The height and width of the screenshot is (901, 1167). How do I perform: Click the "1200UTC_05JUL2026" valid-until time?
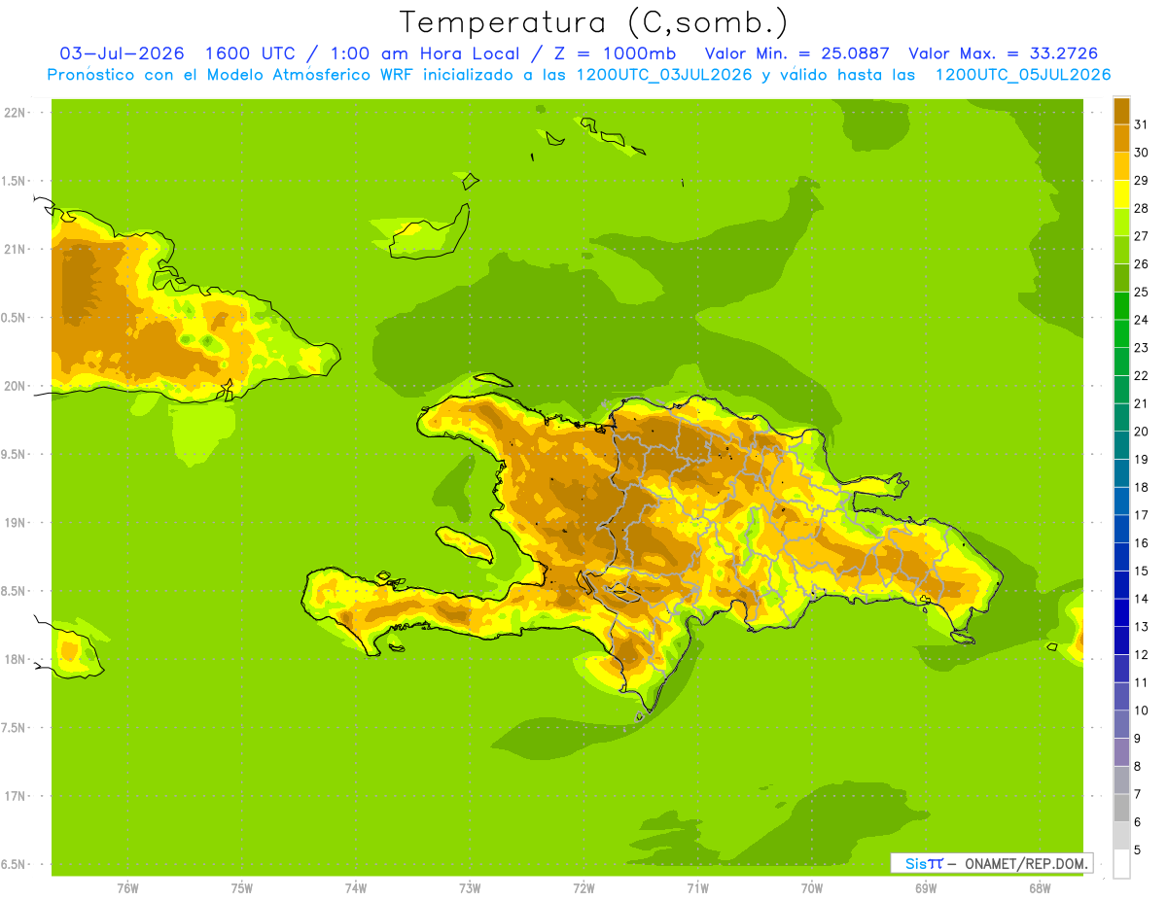pos(1022,75)
